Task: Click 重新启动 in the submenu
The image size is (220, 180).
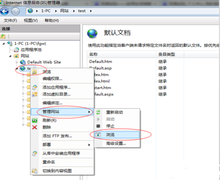Action: [117, 112]
